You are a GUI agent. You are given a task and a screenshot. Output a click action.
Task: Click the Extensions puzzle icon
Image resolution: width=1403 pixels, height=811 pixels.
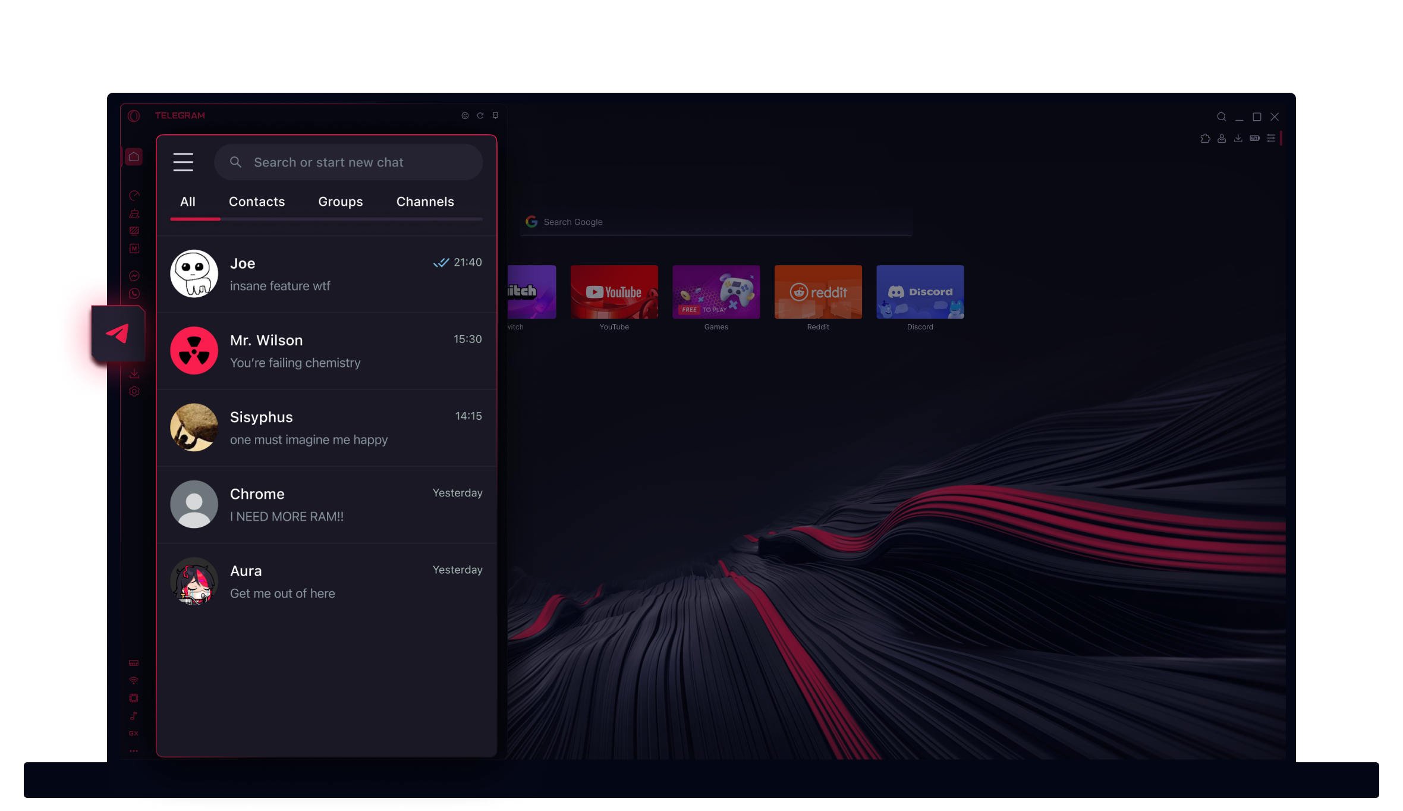click(x=1205, y=138)
